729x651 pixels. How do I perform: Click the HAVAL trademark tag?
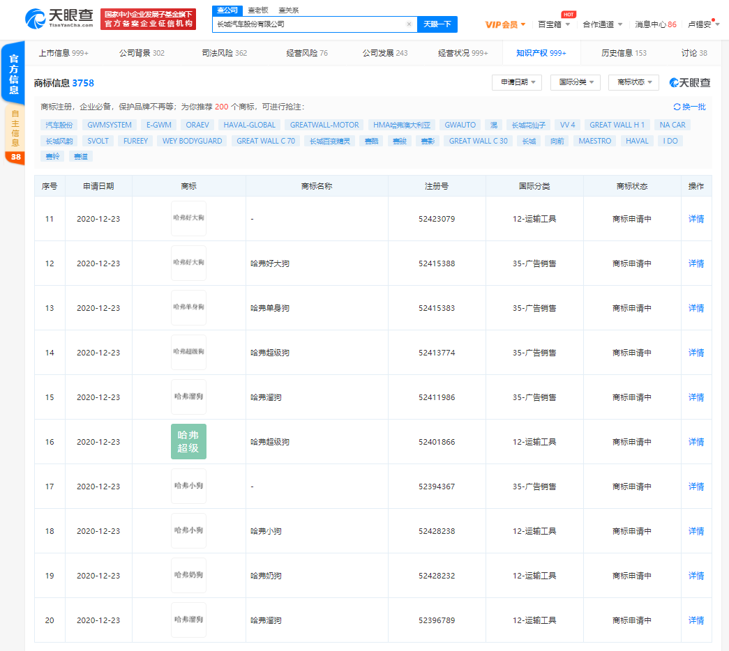637,141
